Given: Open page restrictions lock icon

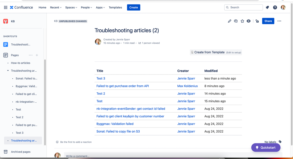Looking at the screenshot, I should point(257,21).
